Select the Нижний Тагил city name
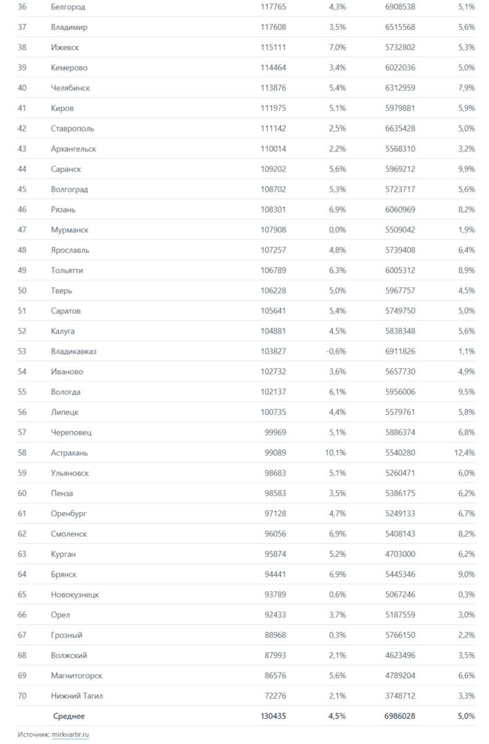The image size is (489, 744). 77,696
